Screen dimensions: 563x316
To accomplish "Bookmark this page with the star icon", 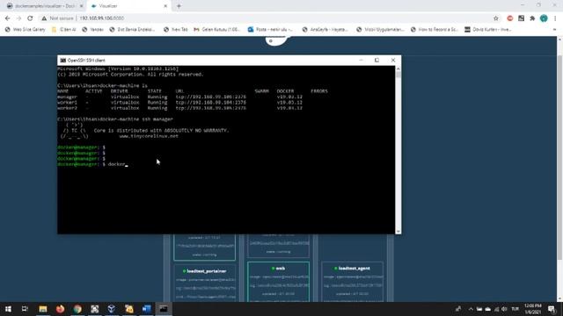I will coord(496,18).
